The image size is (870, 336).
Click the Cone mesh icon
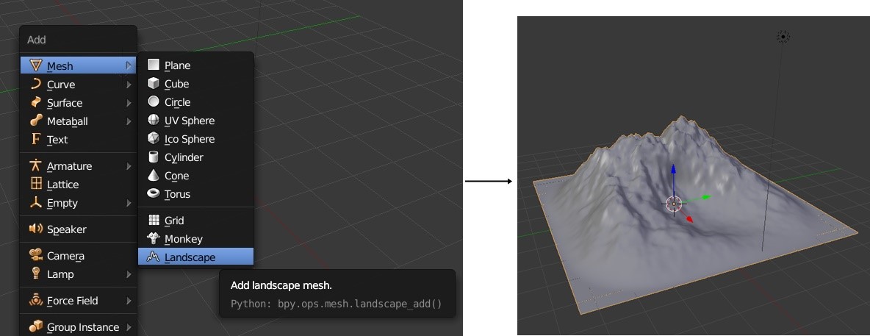(154, 175)
